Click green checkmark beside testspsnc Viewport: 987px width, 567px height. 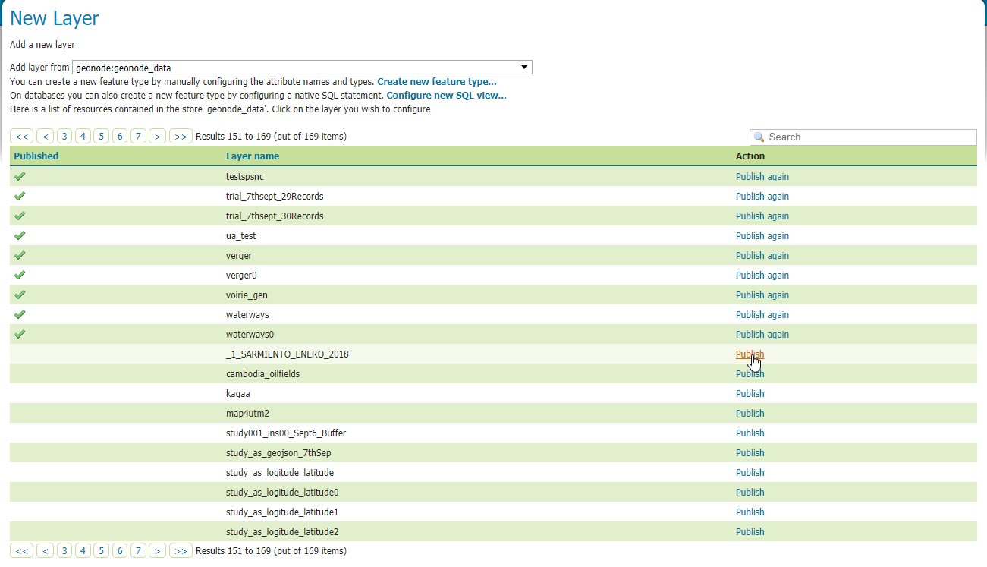point(20,175)
